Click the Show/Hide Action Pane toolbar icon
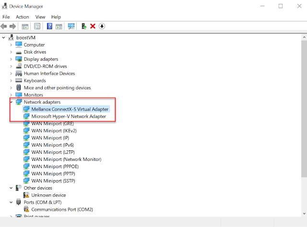 point(59,26)
